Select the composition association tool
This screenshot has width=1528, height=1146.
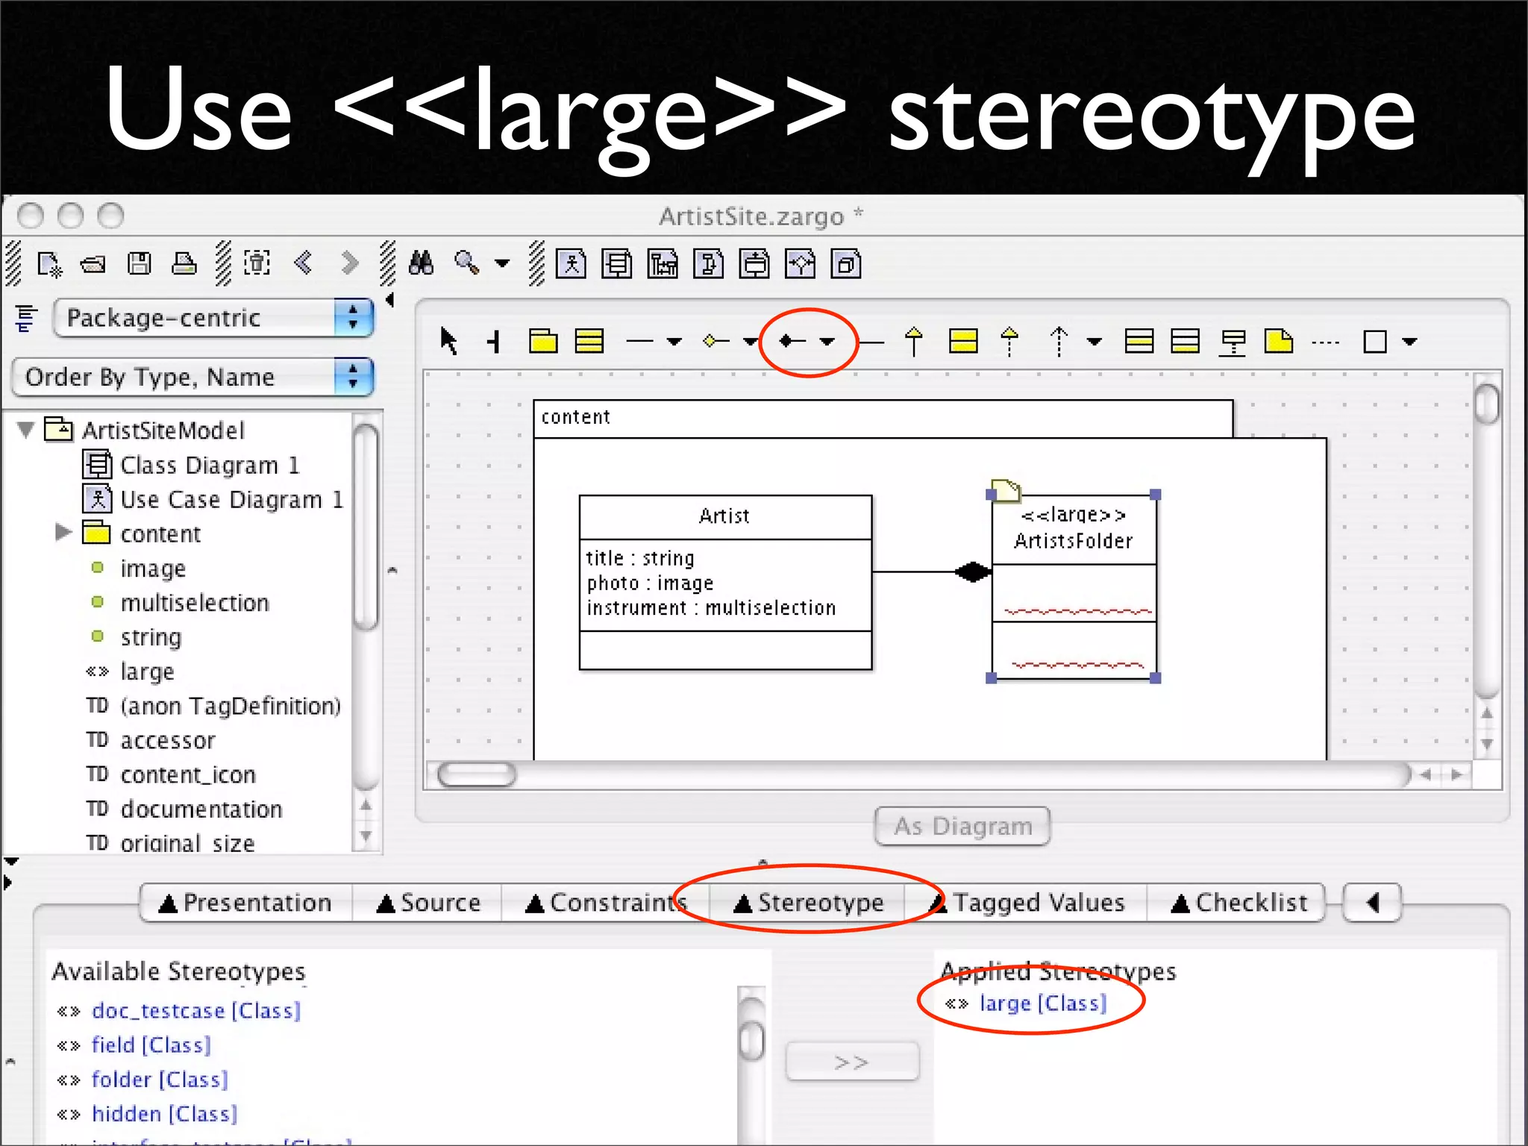(x=792, y=342)
